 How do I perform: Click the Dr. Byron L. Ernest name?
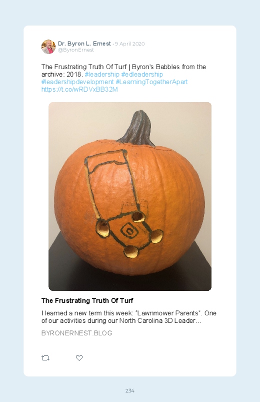pos(84,44)
